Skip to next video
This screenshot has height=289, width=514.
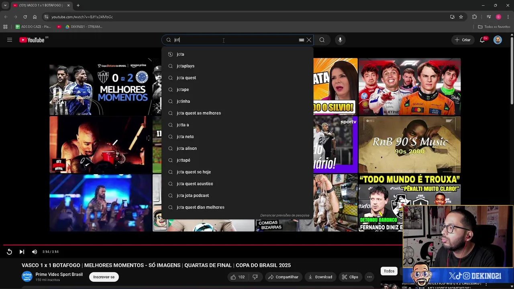point(22,252)
